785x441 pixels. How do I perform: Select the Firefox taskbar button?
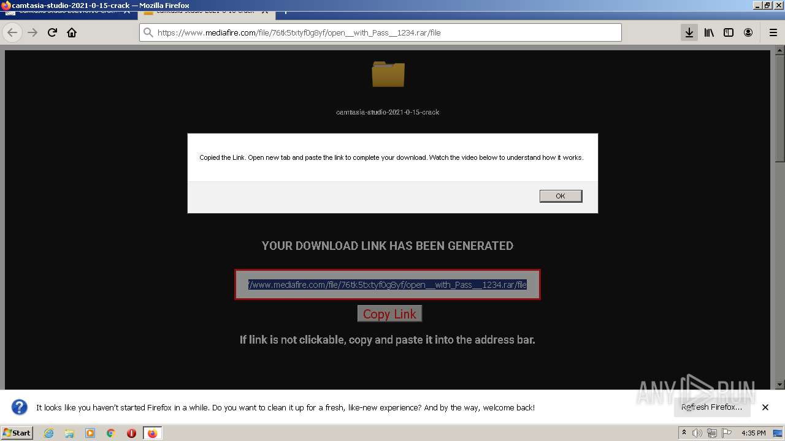pyautogui.click(x=152, y=433)
